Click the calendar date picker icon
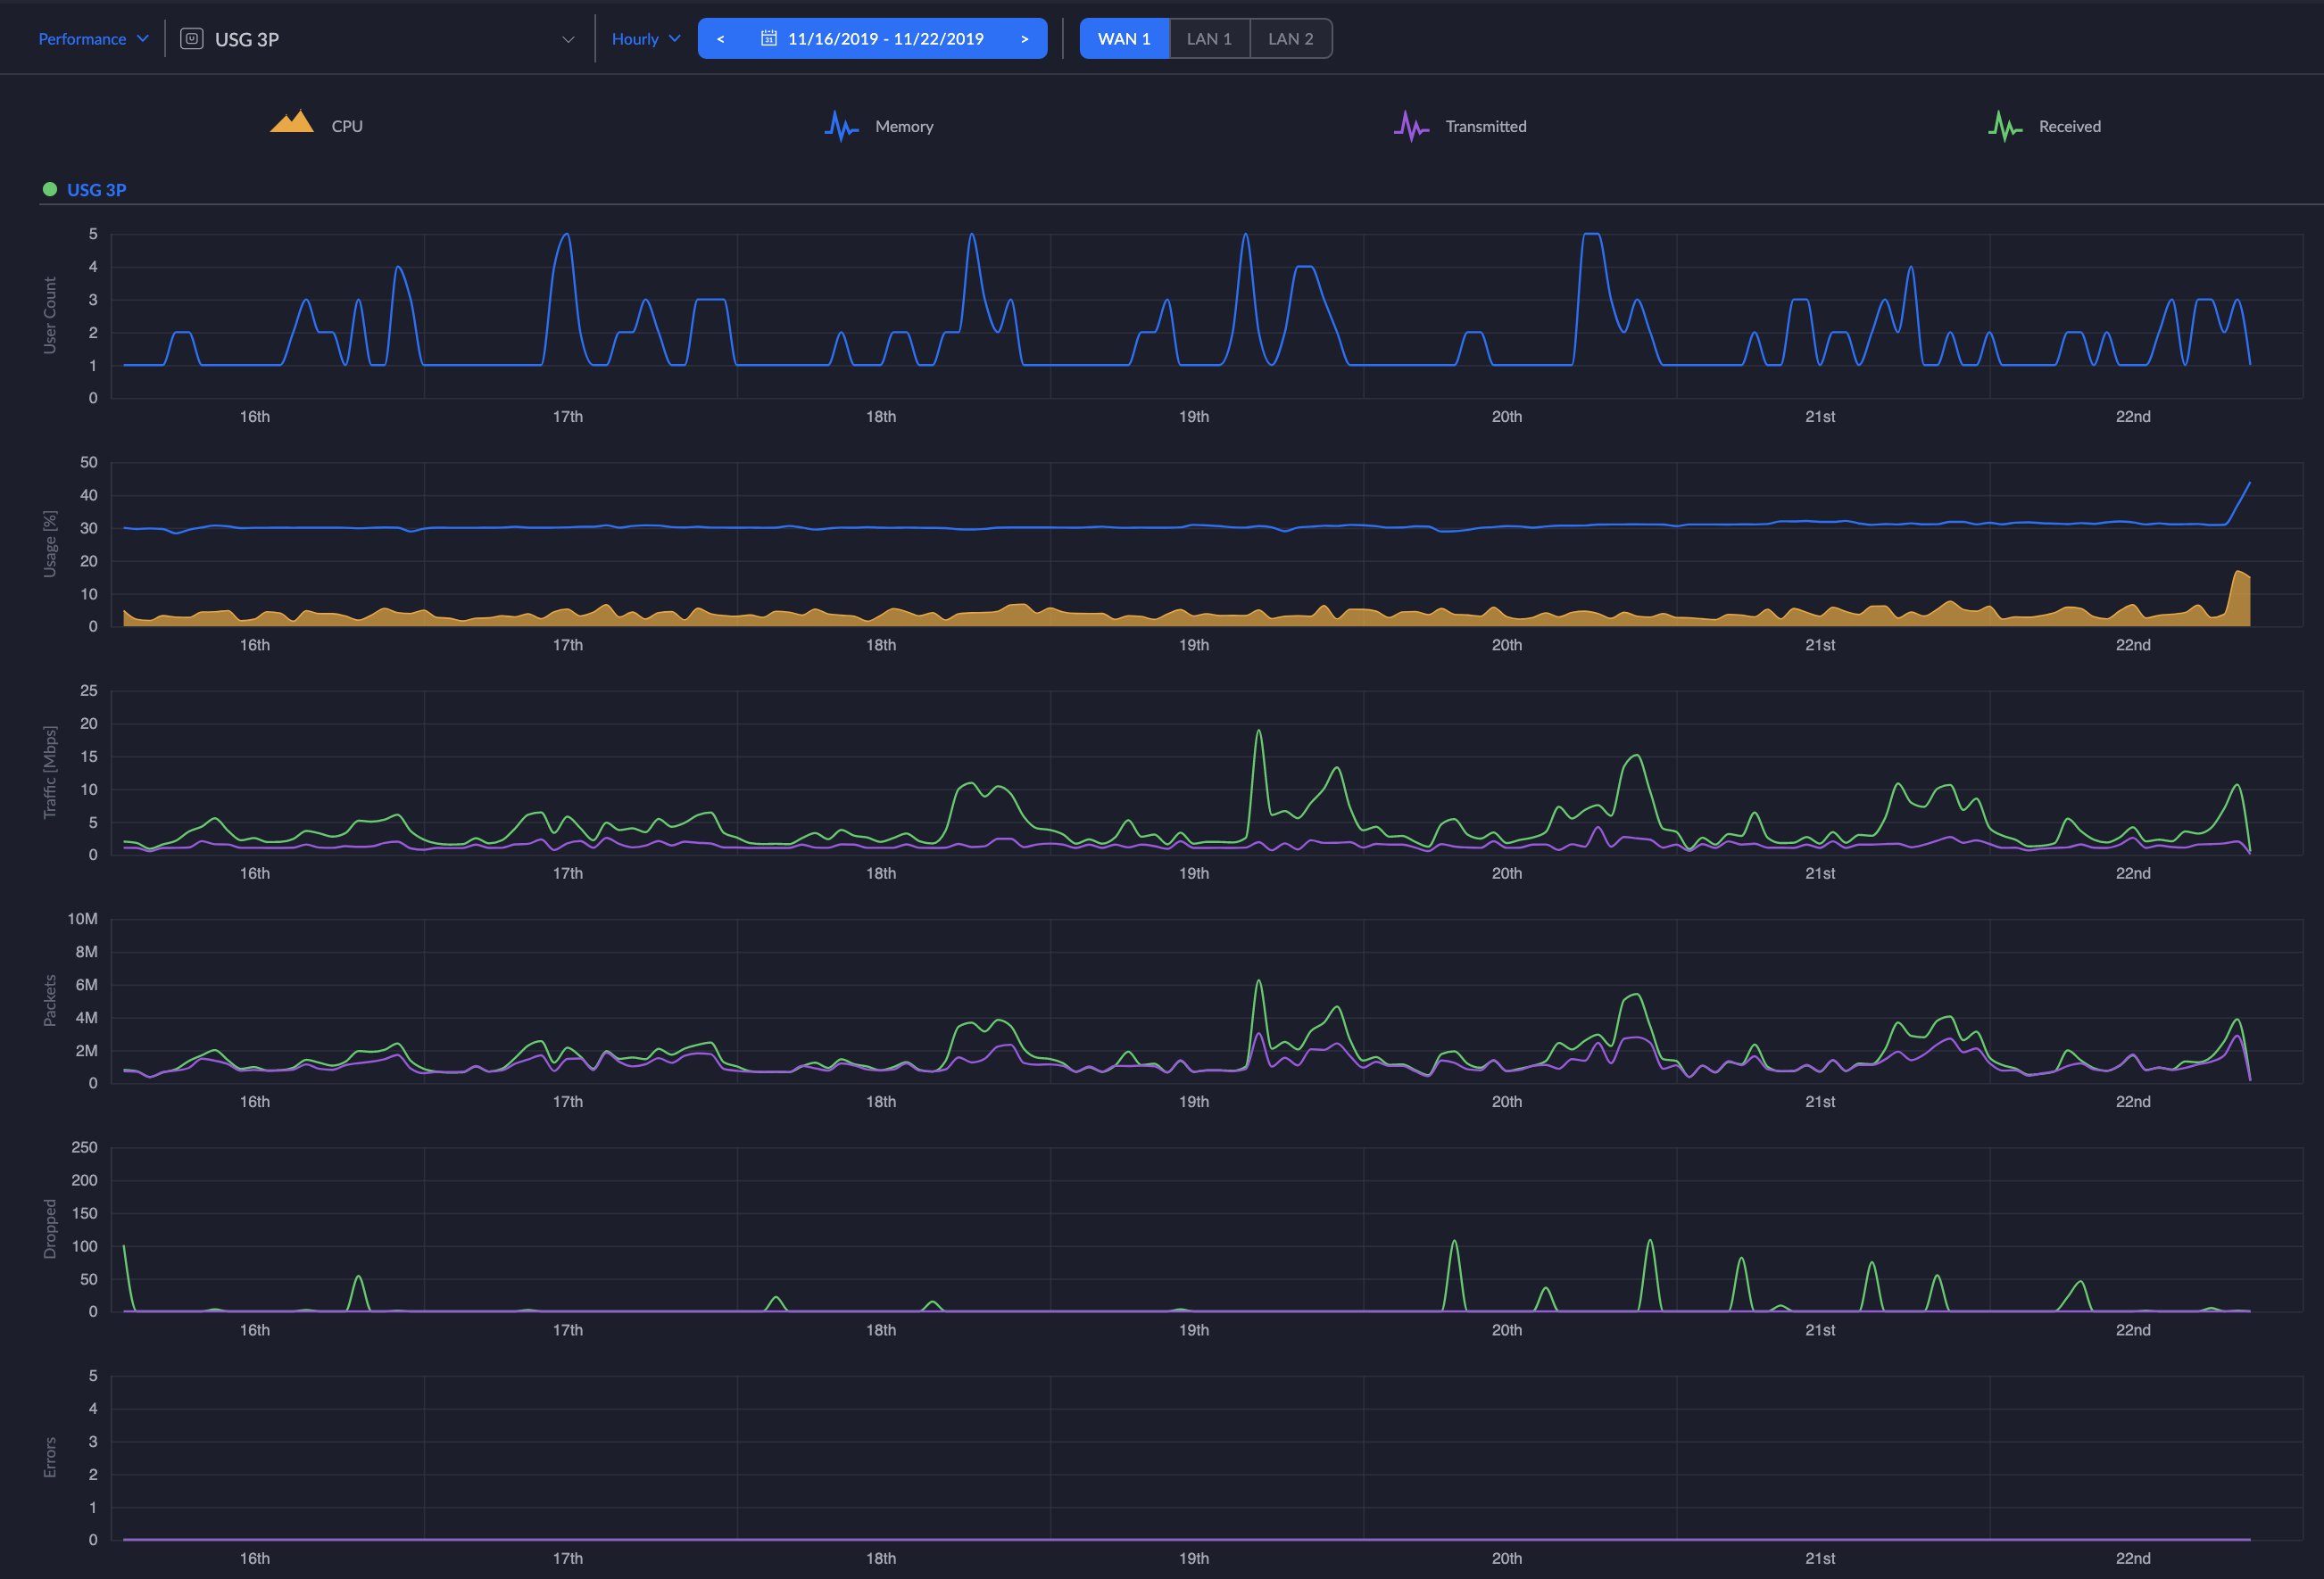 coord(768,37)
